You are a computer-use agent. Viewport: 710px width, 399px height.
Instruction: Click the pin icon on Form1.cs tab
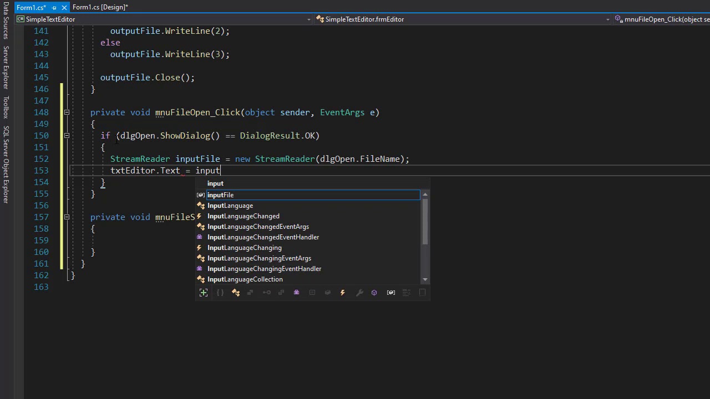pos(54,8)
